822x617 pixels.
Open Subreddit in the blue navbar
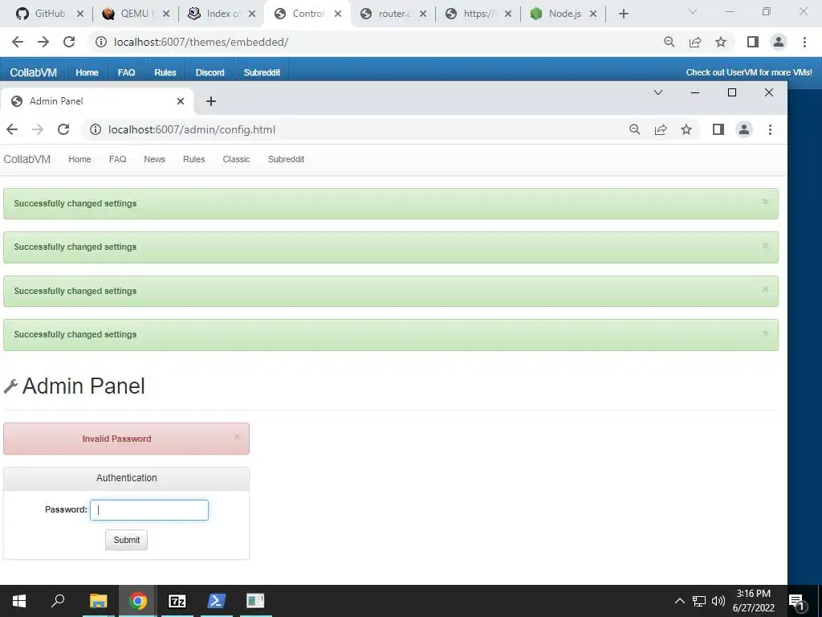[262, 72]
